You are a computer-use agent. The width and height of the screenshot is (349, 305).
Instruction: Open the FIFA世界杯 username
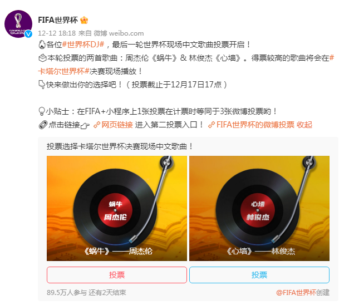[x=58, y=20]
